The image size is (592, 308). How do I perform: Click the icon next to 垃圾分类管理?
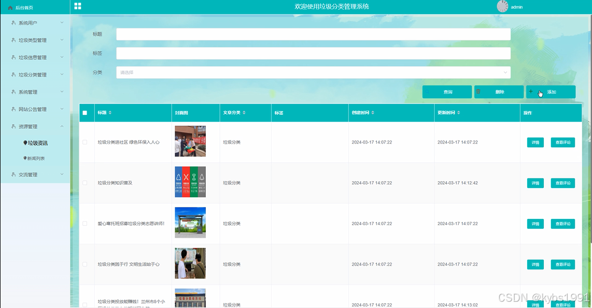(x=13, y=75)
